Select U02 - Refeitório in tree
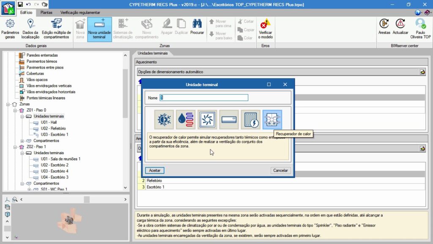This screenshot has height=244, width=433. click(53, 128)
